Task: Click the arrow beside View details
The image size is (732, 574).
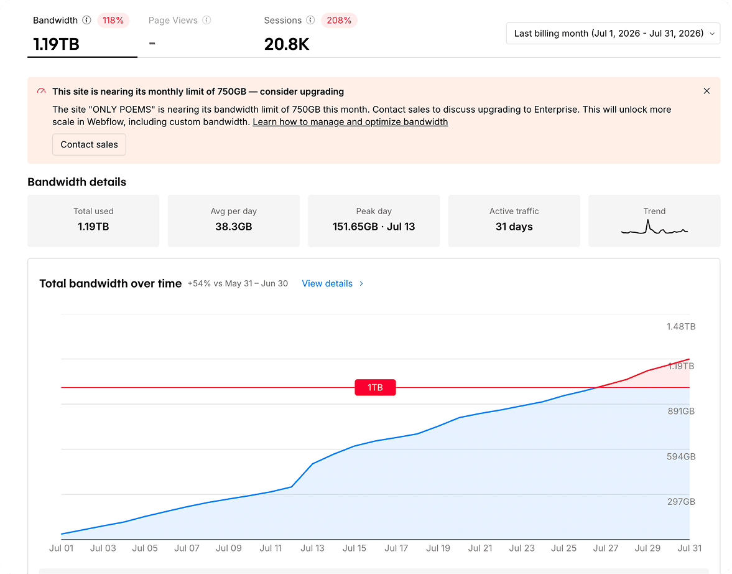Action: click(x=361, y=284)
